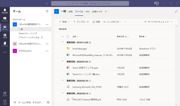Go back with the left arrow

(x=3, y=4)
